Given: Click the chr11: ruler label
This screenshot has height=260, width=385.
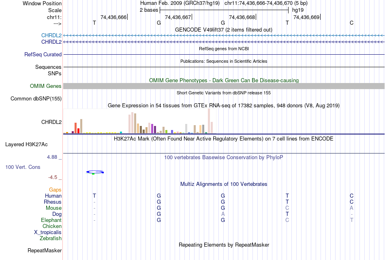Looking at the screenshot, I should [54, 17].
